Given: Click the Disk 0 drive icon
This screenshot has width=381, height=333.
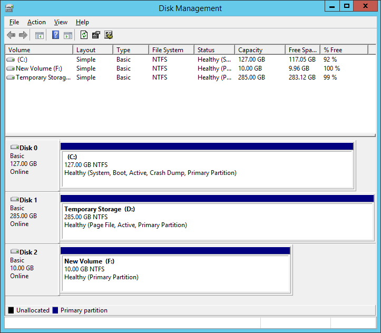Looking at the screenshot, I should (15, 147).
